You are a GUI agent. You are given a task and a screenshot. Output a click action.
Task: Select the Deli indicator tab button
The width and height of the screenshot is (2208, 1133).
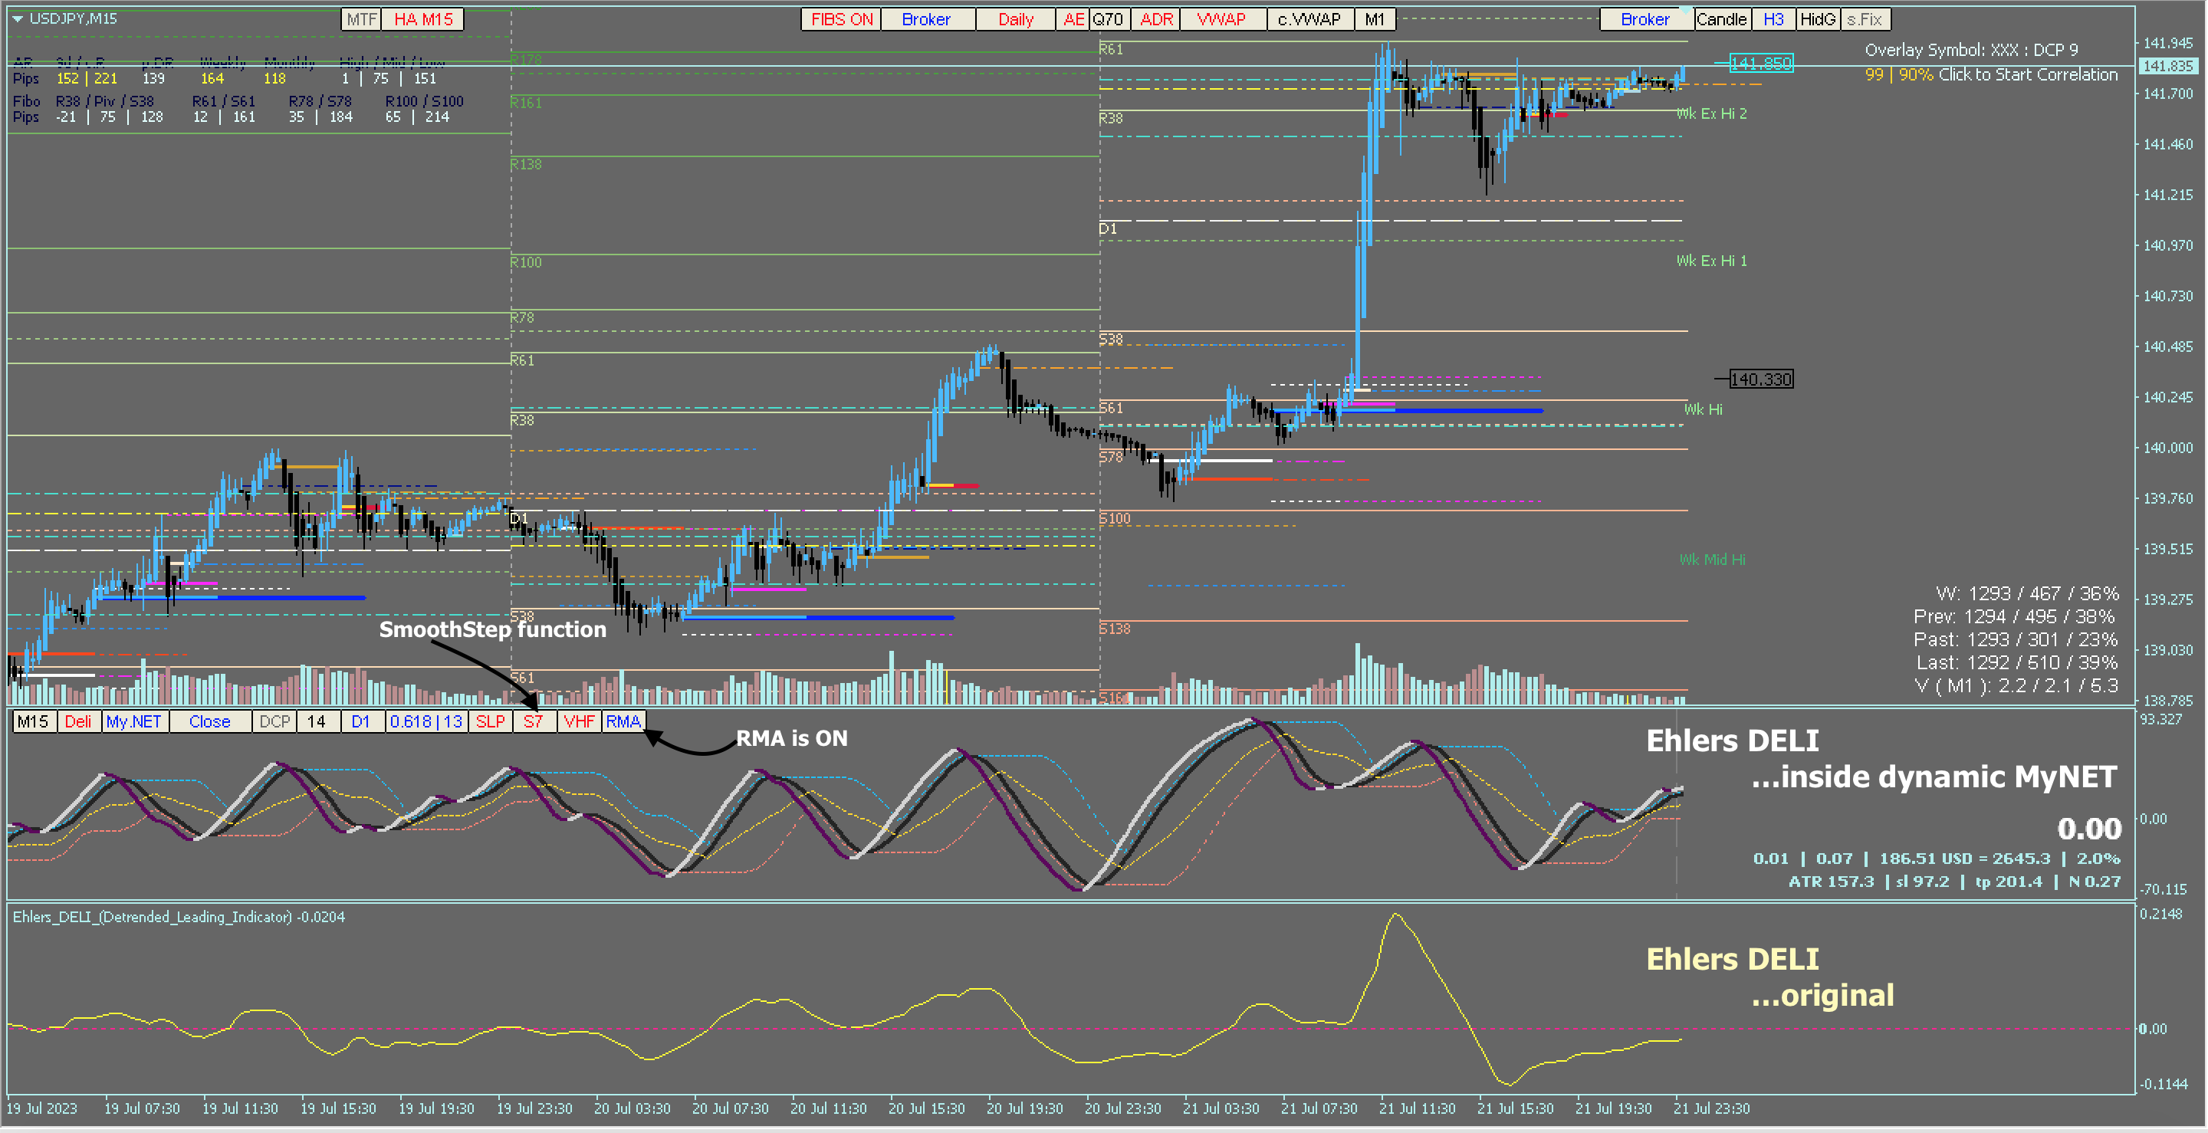(x=78, y=721)
